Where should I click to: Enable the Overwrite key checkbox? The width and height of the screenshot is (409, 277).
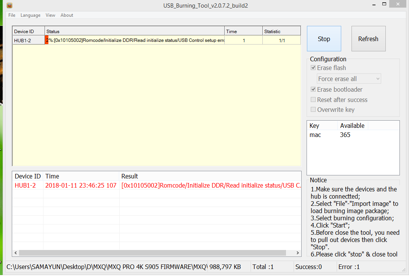(313, 110)
